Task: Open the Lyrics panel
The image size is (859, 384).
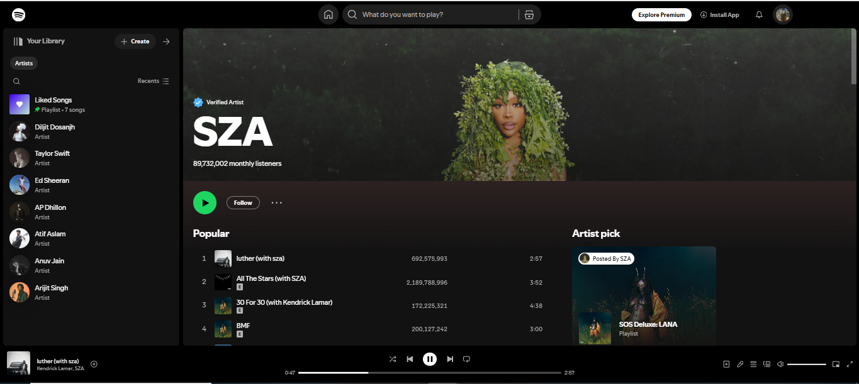Action: [x=740, y=364]
